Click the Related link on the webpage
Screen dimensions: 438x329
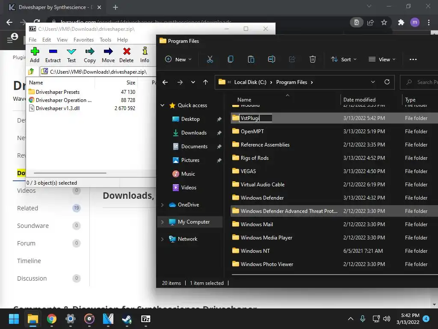(x=27, y=208)
